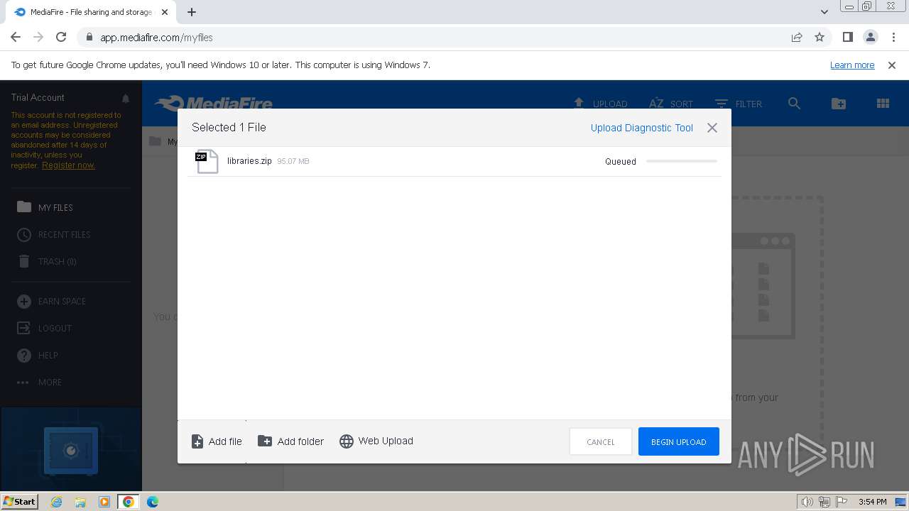Click the volume speaker tray icon
The image size is (909, 511).
(x=807, y=502)
